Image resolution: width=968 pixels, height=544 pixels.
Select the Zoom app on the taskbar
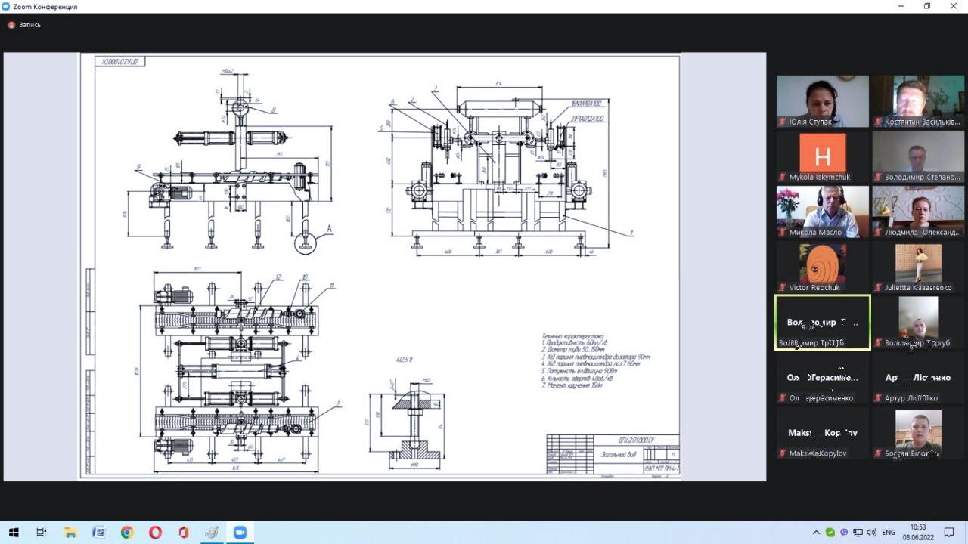[240, 533]
